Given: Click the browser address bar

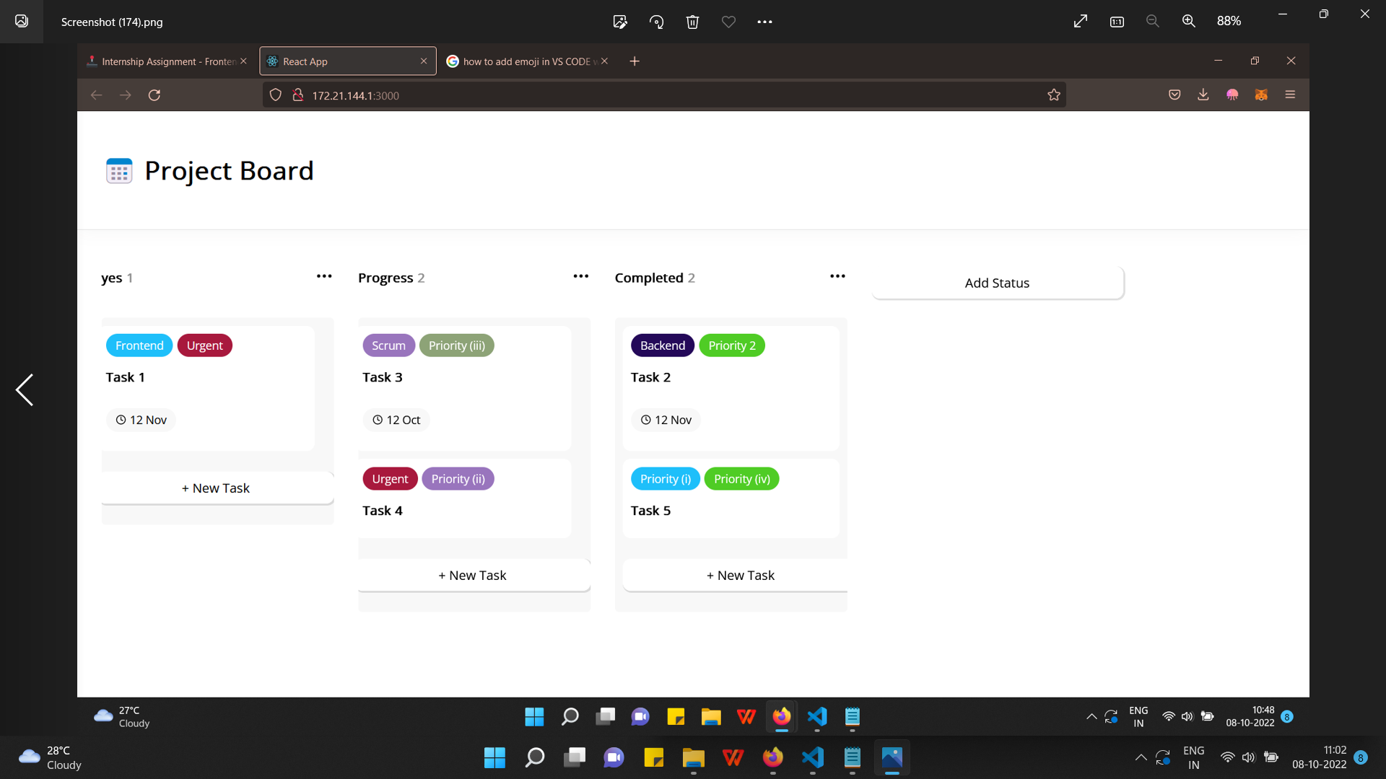Looking at the screenshot, I should coord(650,94).
